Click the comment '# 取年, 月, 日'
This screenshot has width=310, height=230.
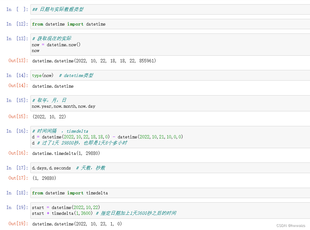tap(49, 100)
